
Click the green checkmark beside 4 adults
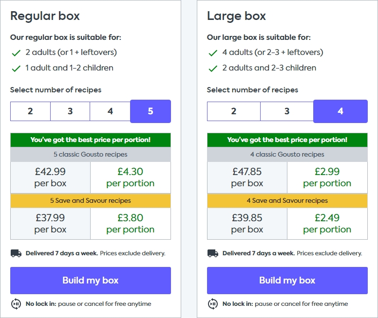(x=213, y=53)
